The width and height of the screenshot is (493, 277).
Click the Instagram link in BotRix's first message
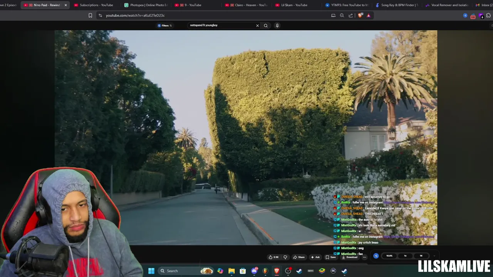coord(409,202)
